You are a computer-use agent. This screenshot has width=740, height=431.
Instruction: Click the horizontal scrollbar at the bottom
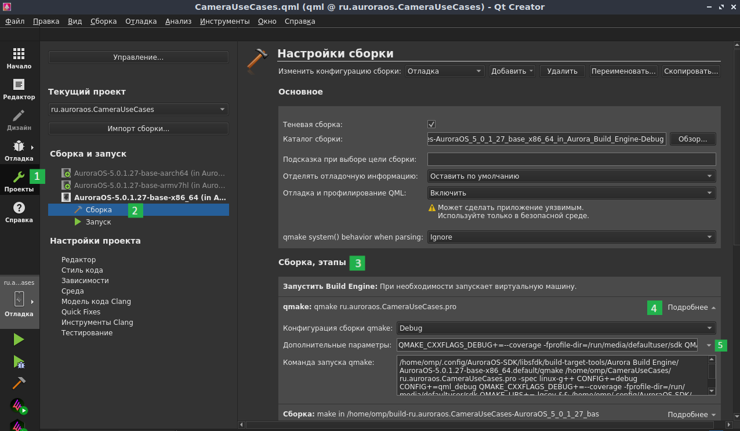[481, 425]
